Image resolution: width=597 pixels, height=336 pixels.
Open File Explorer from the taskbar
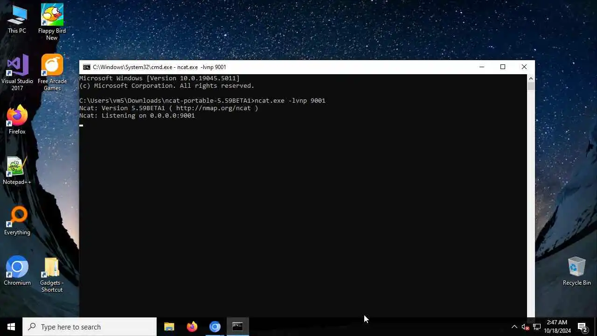coord(169,327)
